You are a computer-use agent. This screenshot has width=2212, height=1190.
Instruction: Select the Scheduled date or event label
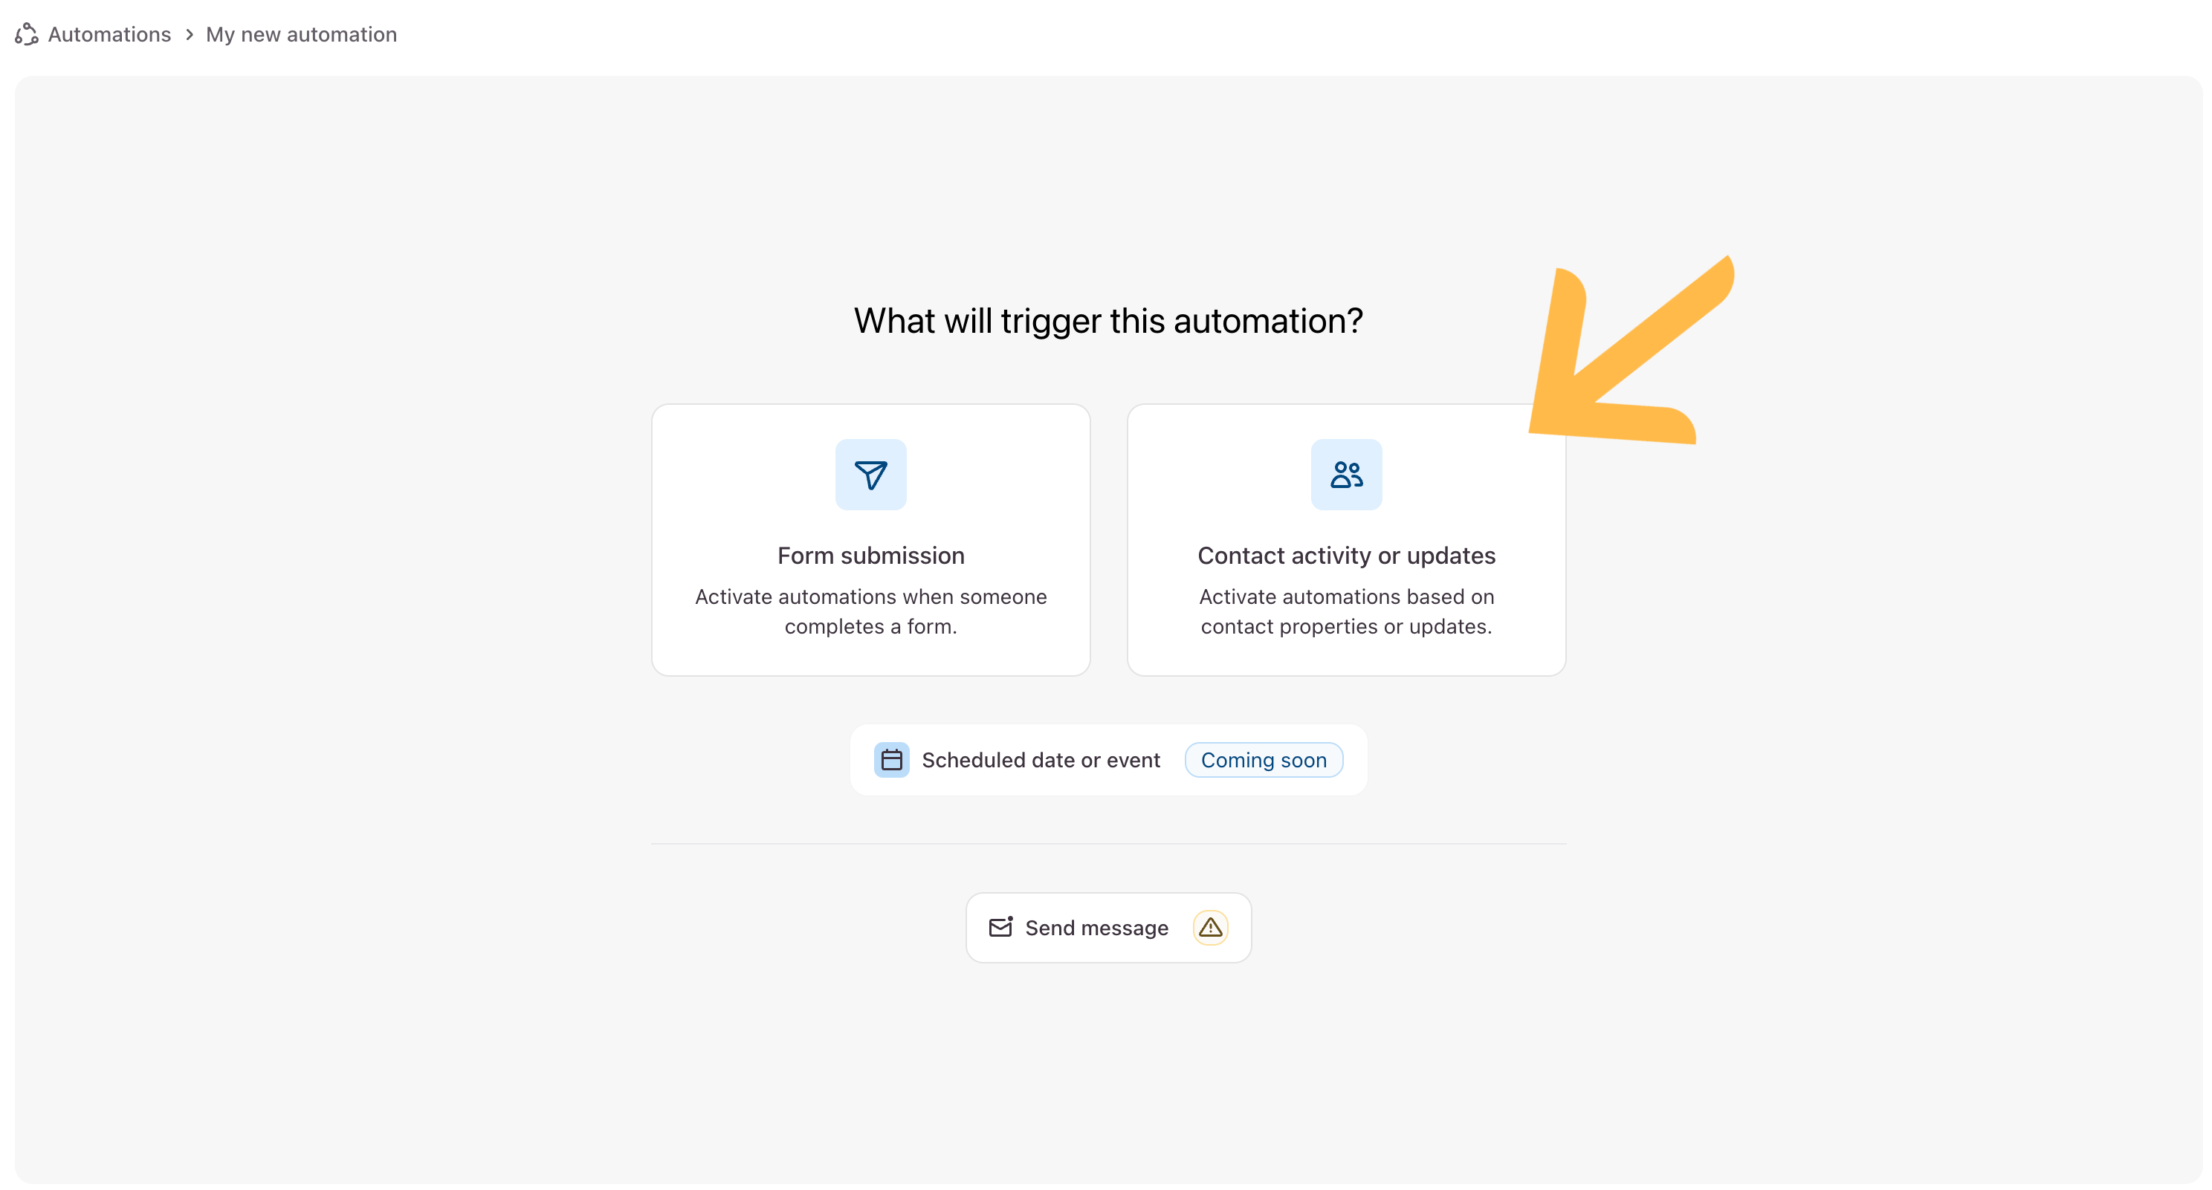[1040, 759]
